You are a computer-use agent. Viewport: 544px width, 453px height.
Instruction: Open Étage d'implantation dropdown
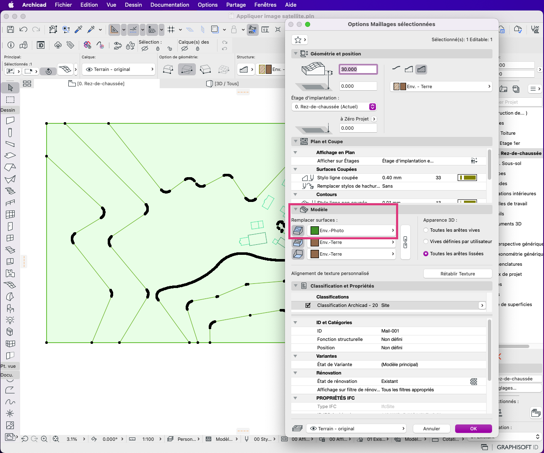pos(334,107)
